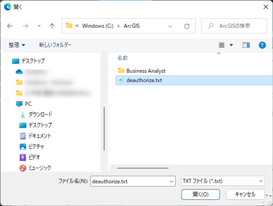The width and height of the screenshot is (273, 206).
Task: Expand the file name dropdown arrow
Action: 171,182
